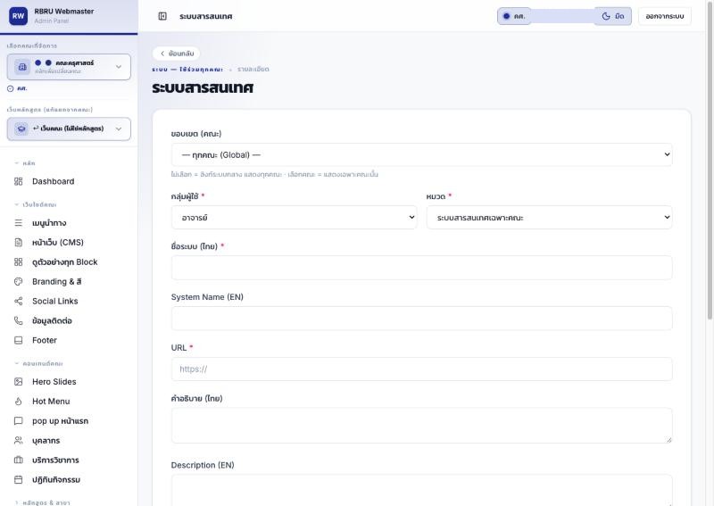Open Branding & สี palette icon

pyautogui.click(x=18, y=281)
